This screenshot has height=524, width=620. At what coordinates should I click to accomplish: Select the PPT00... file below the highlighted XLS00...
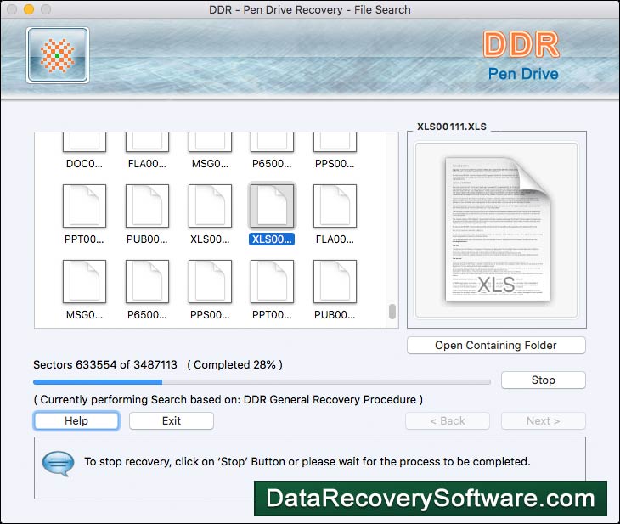272,290
